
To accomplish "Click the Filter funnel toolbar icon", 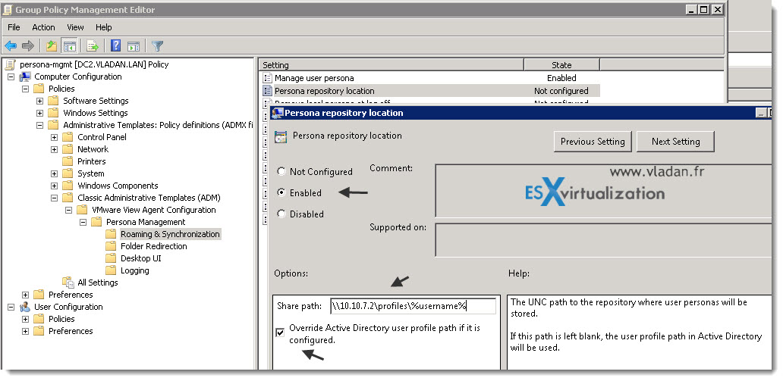I will 157,46.
